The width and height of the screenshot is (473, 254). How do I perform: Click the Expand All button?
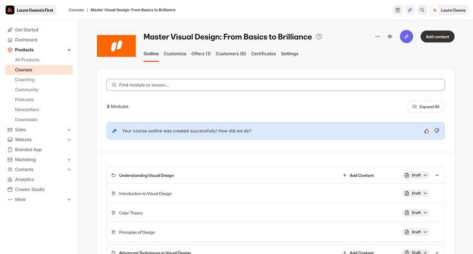(426, 107)
